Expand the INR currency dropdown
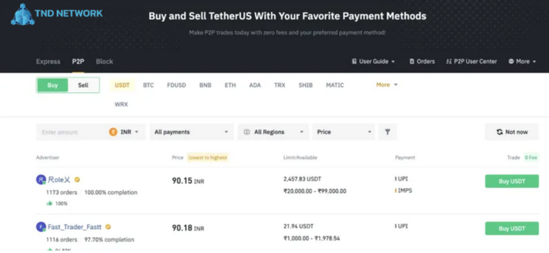Screen dimensions: 549x253 point(124,132)
